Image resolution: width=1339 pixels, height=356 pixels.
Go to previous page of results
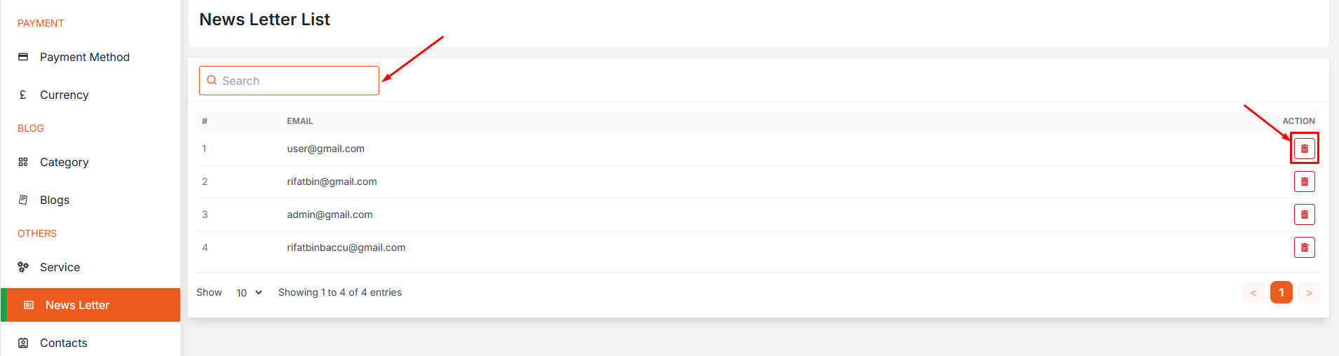tap(1253, 292)
